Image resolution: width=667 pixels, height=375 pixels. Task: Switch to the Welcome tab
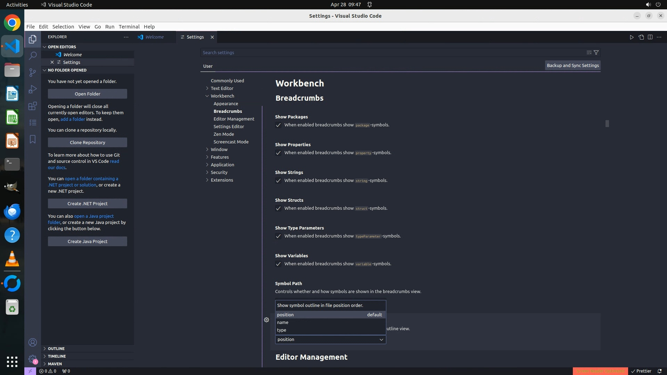[154, 37]
